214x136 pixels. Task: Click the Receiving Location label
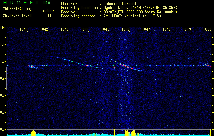(x=79, y=8)
